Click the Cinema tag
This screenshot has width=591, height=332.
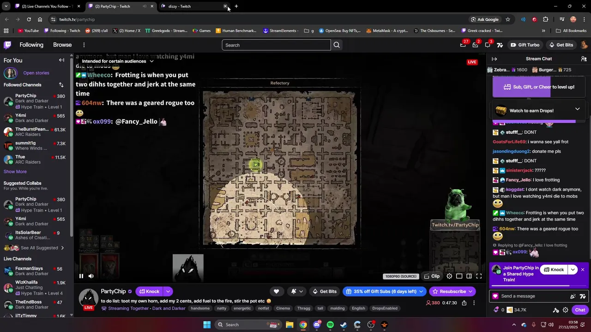283,308
